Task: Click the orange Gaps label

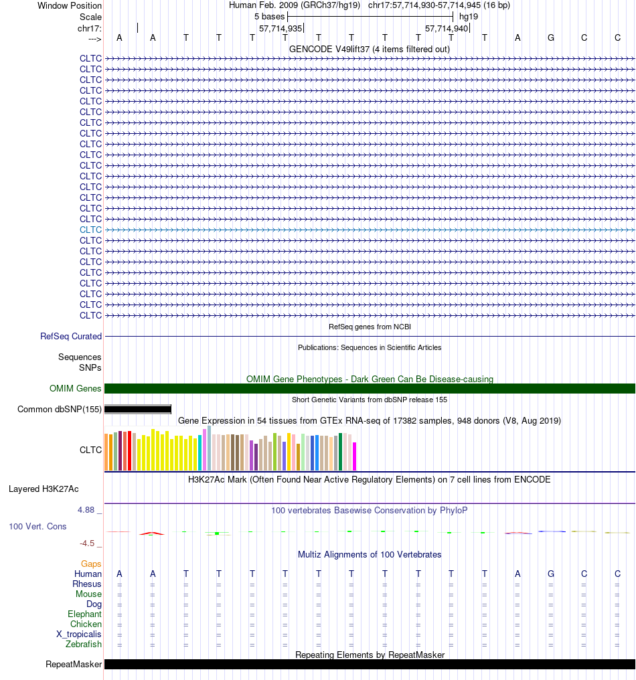Action: point(91,564)
